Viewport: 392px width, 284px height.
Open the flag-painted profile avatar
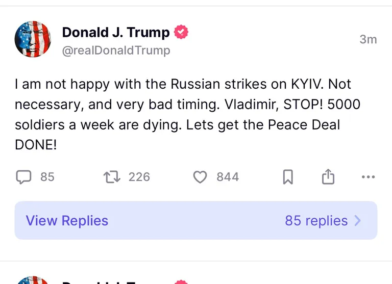tap(33, 39)
